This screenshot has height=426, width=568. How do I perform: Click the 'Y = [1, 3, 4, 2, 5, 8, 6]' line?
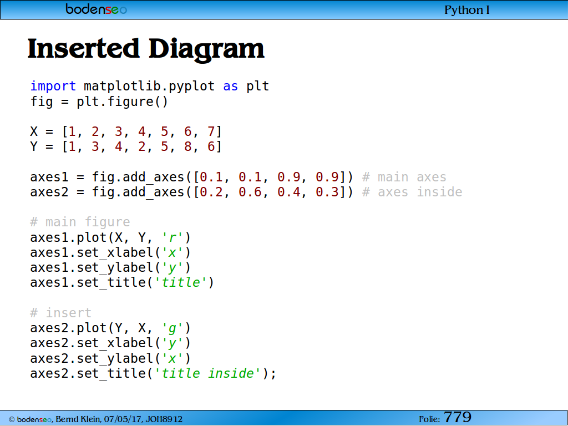coord(126,146)
